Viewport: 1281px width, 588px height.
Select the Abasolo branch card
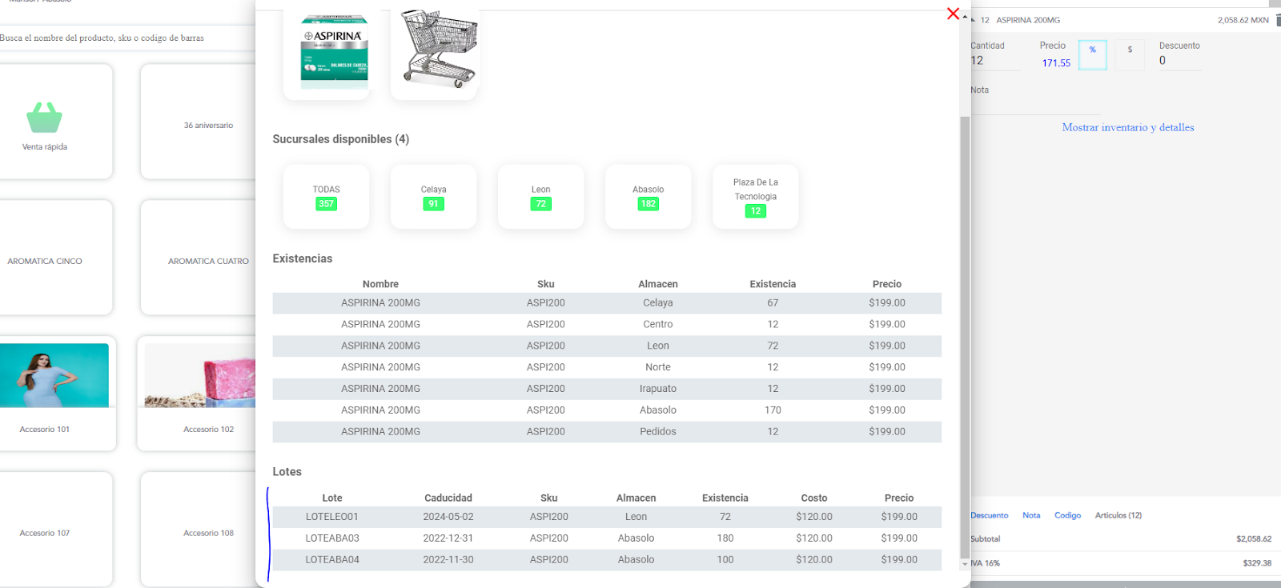pyautogui.click(x=648, y=197)
